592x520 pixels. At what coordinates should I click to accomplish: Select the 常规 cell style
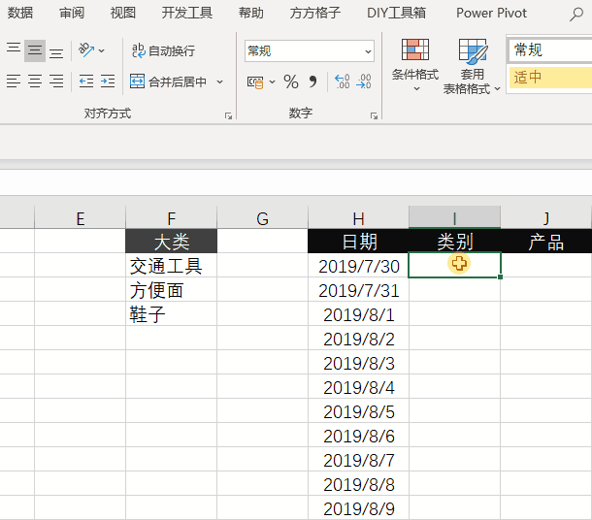550,49
